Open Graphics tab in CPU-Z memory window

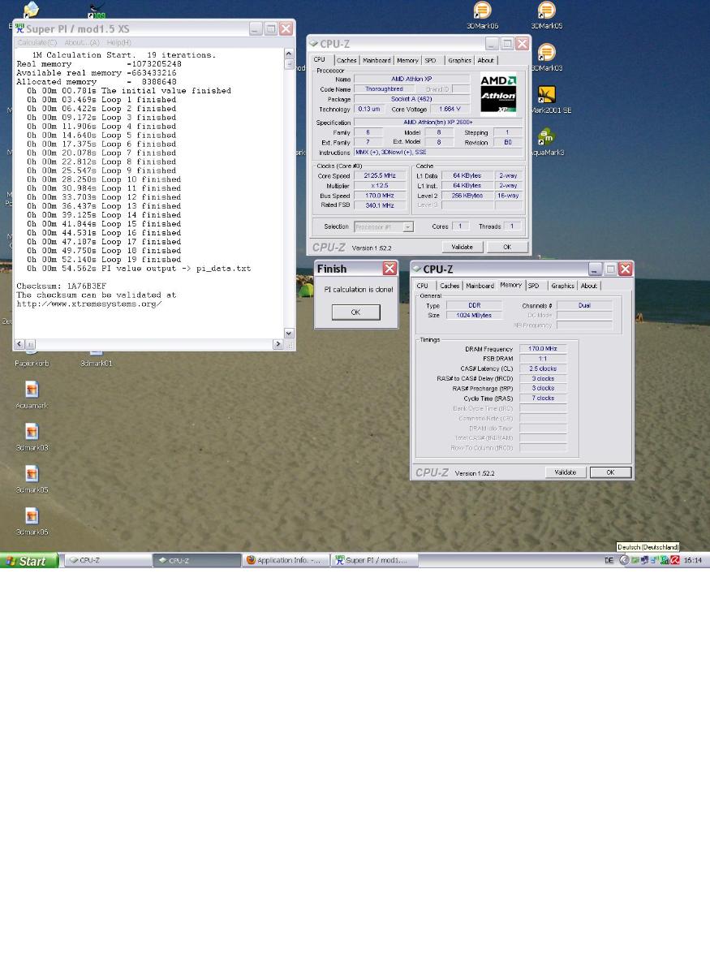coord(562,286)
